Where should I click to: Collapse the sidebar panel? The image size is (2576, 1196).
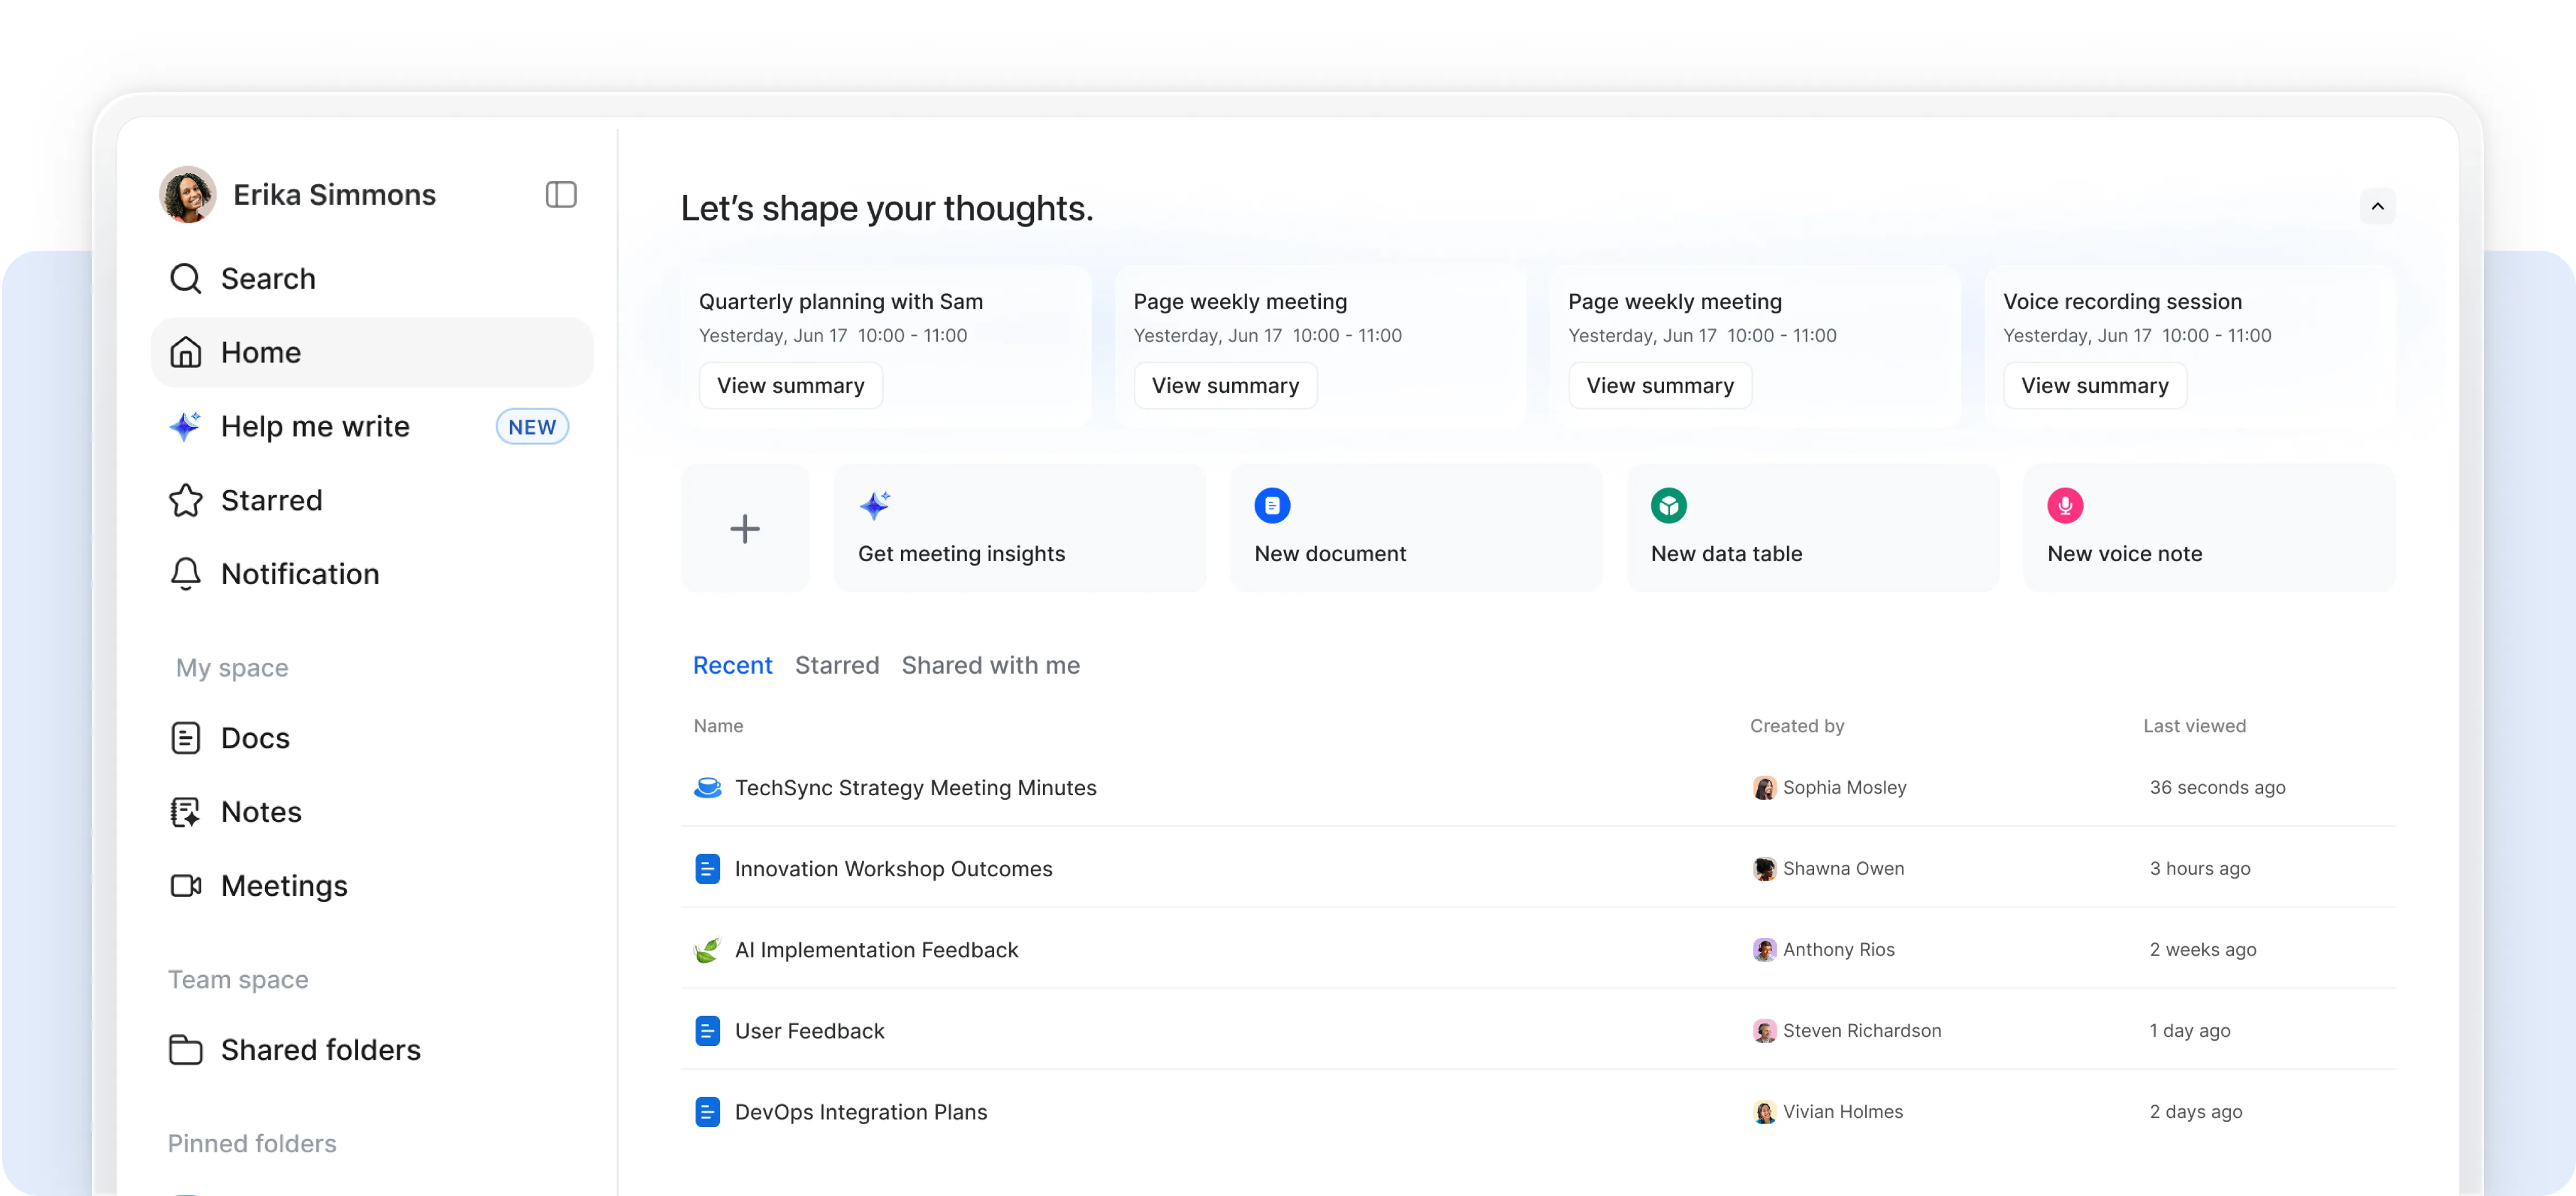click(x=561, y=194)
